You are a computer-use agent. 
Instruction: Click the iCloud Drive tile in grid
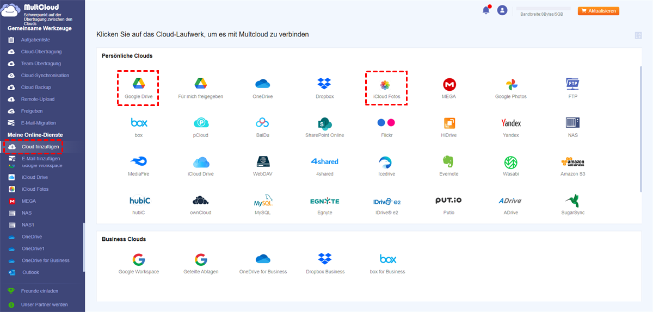coord(201,165)
